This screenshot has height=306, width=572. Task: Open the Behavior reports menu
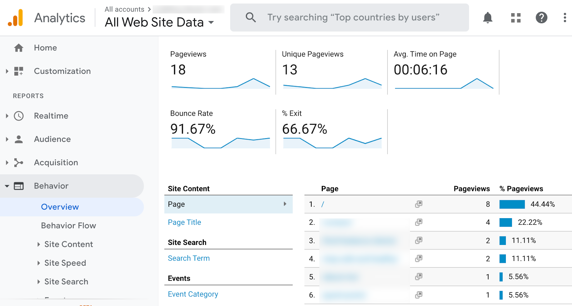(x=51, y=186)
